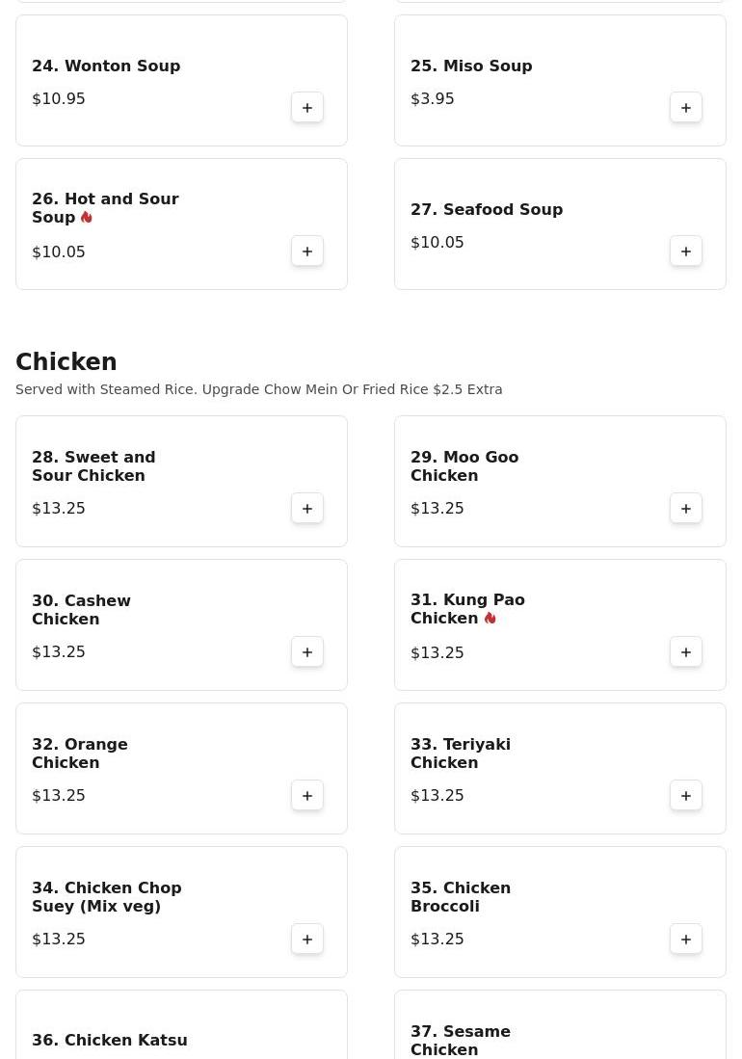Add Cashew Chicken to the cart
742x1059 pixels.
click(307, 652)
